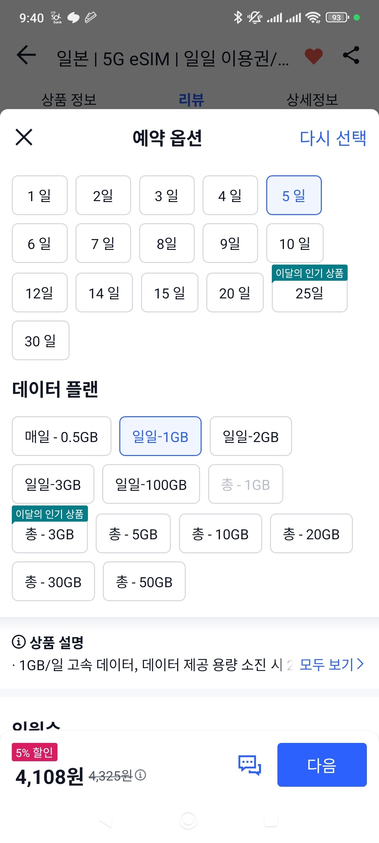Tap the 다시 선택 reset link
This screenshot has height=843, width=379.
click(x=333, y=138)
